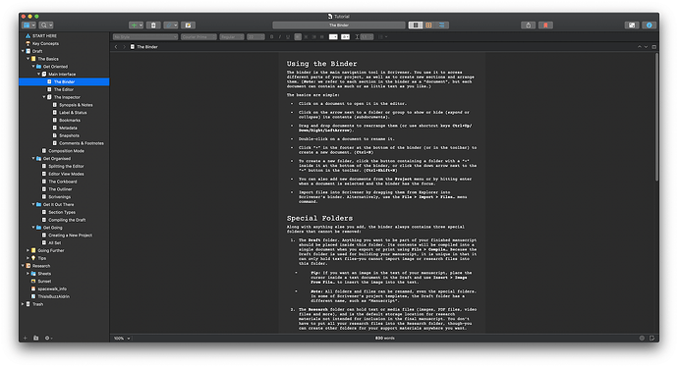Open Snapshots document in binder
This screenshot has width=678, height=366.
click(69, 135)
